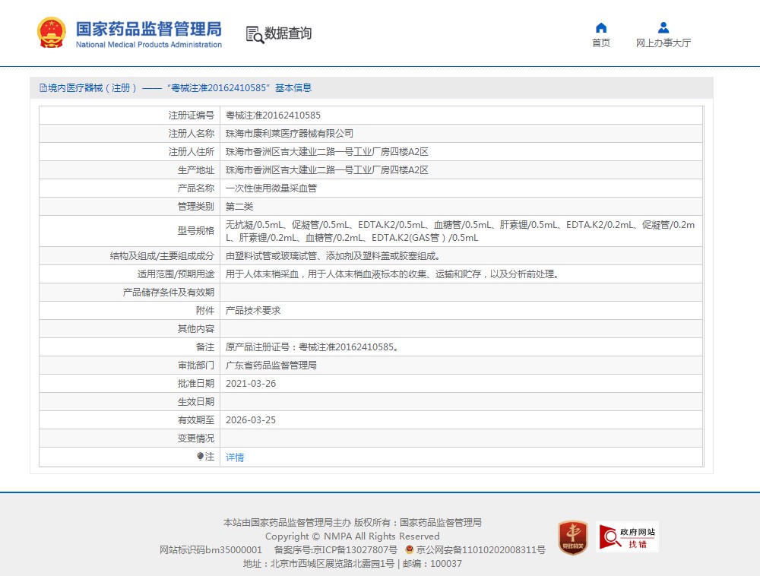This screenshot has height=576, width=760.
Task: Click the document icon beside 境内医疗器械
Action: point(43,87)
